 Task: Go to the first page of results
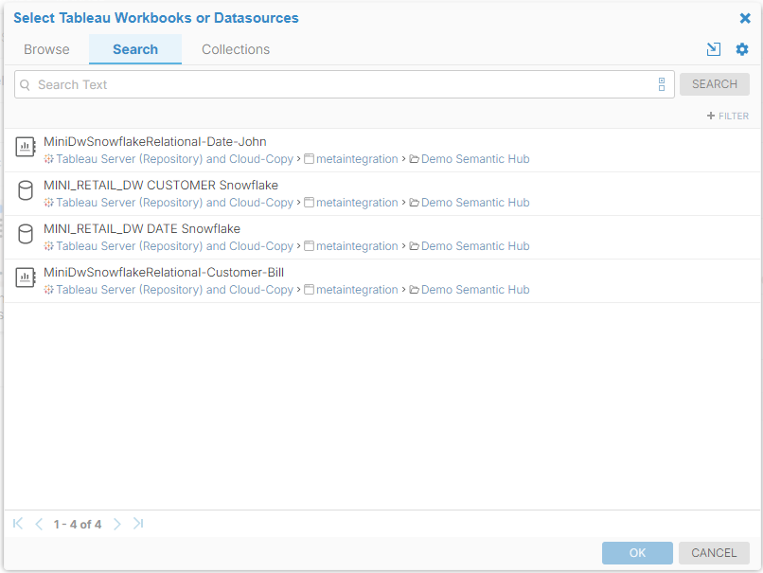[18, 524]
